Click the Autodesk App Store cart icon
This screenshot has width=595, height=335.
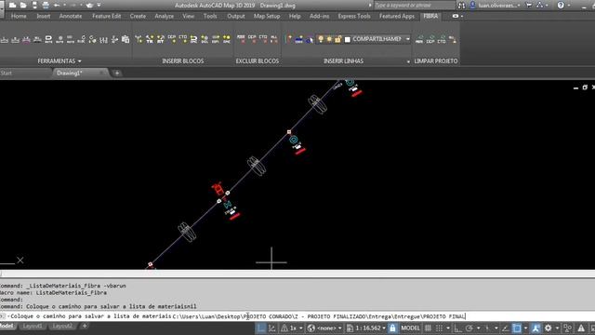pyautogui.click(x=529, y=6)
